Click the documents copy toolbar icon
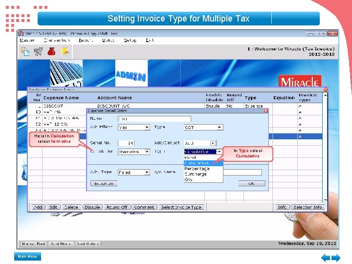352x264 pixels. (x=25, y=51)
